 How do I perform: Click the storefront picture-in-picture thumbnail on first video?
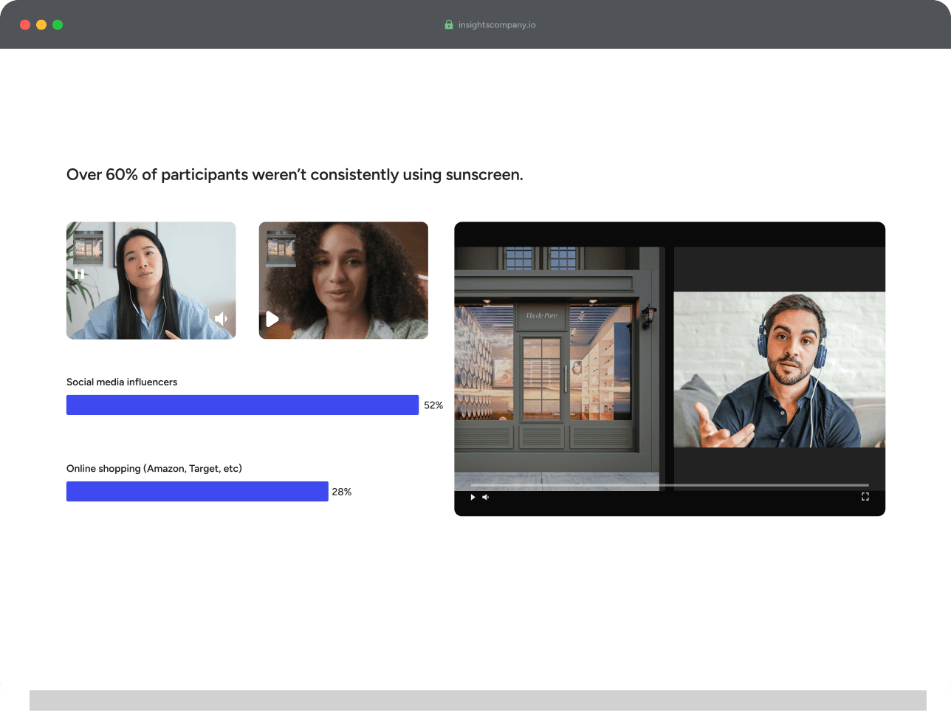tap(89, 246)
